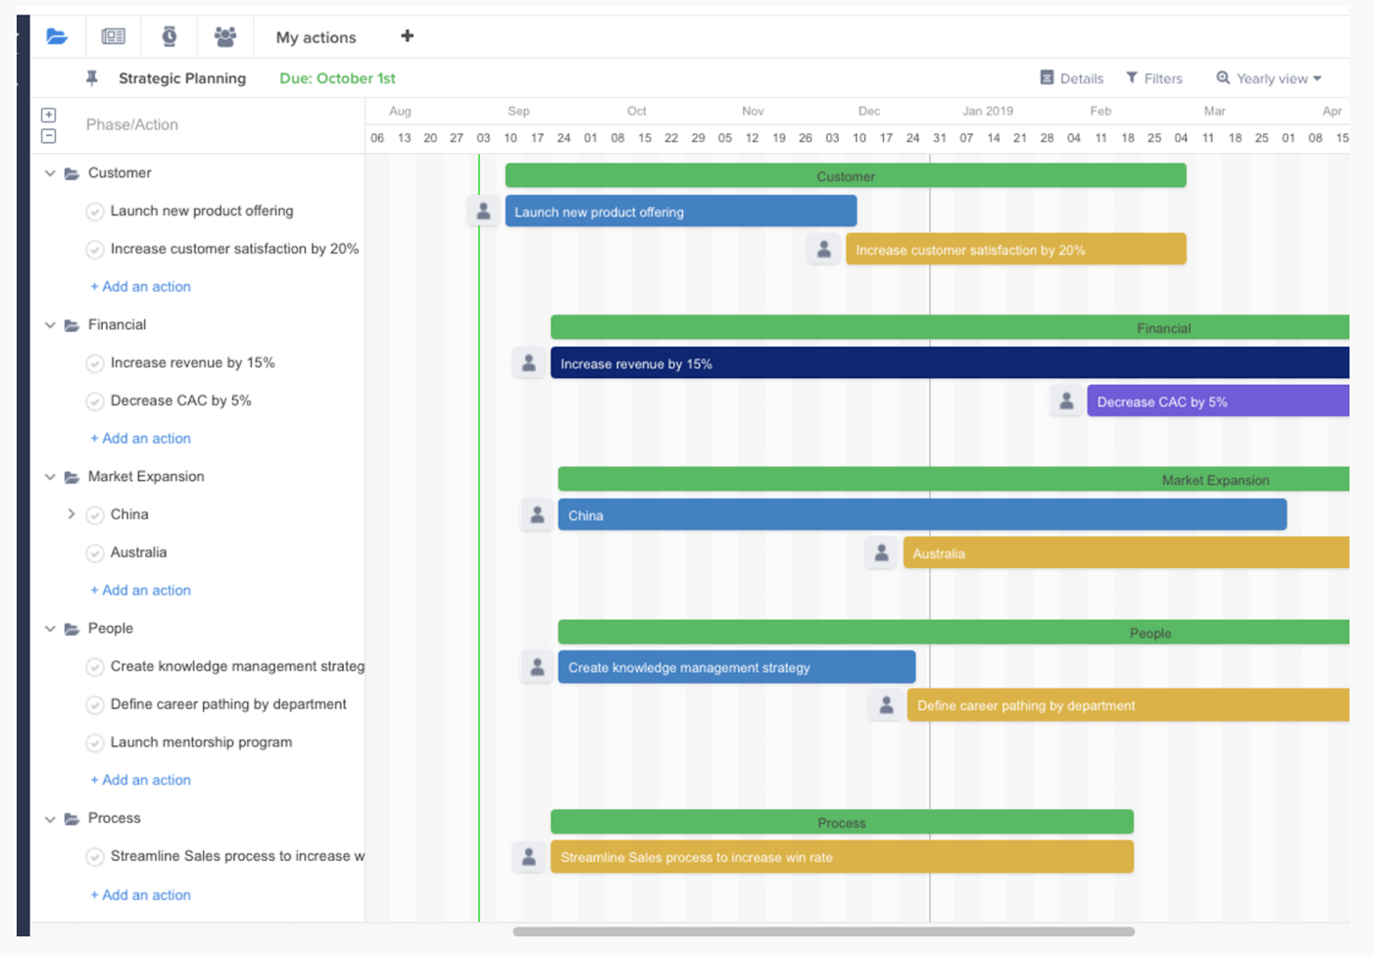The width and height of the screenshot is (1374, 956).
Task: Open the stopwatch timer icon
Action: click(x=170, y=37)
